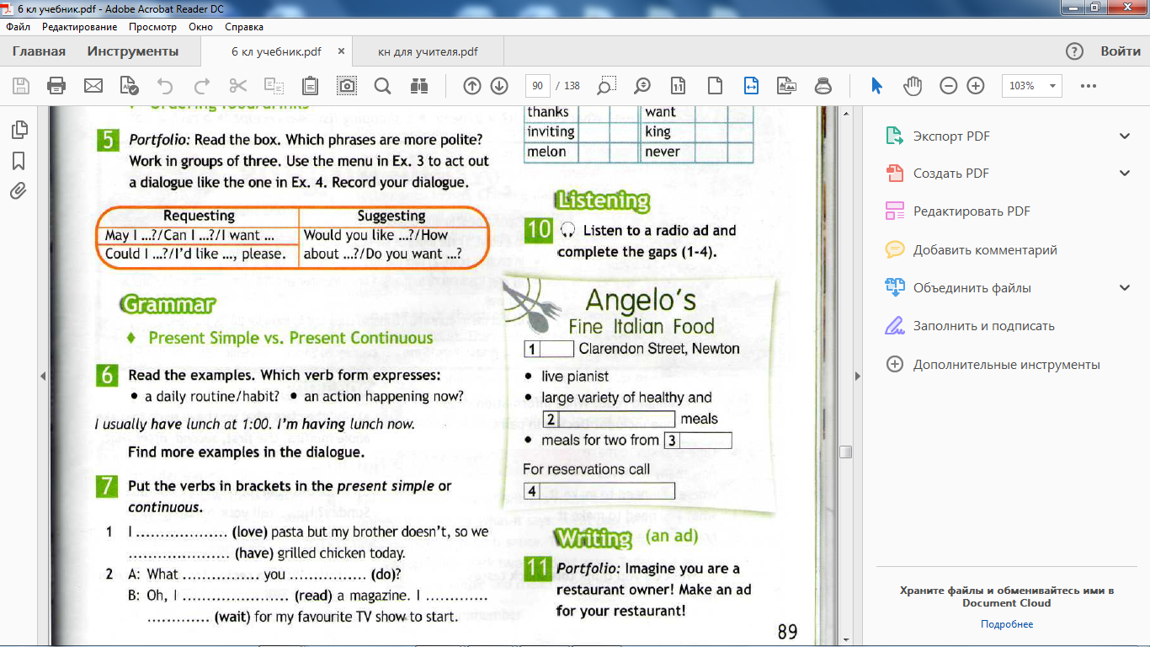This screenshot has width=1150, height=647.
Task: Click the Войти sign-in button
Action: coord(1121,51)
